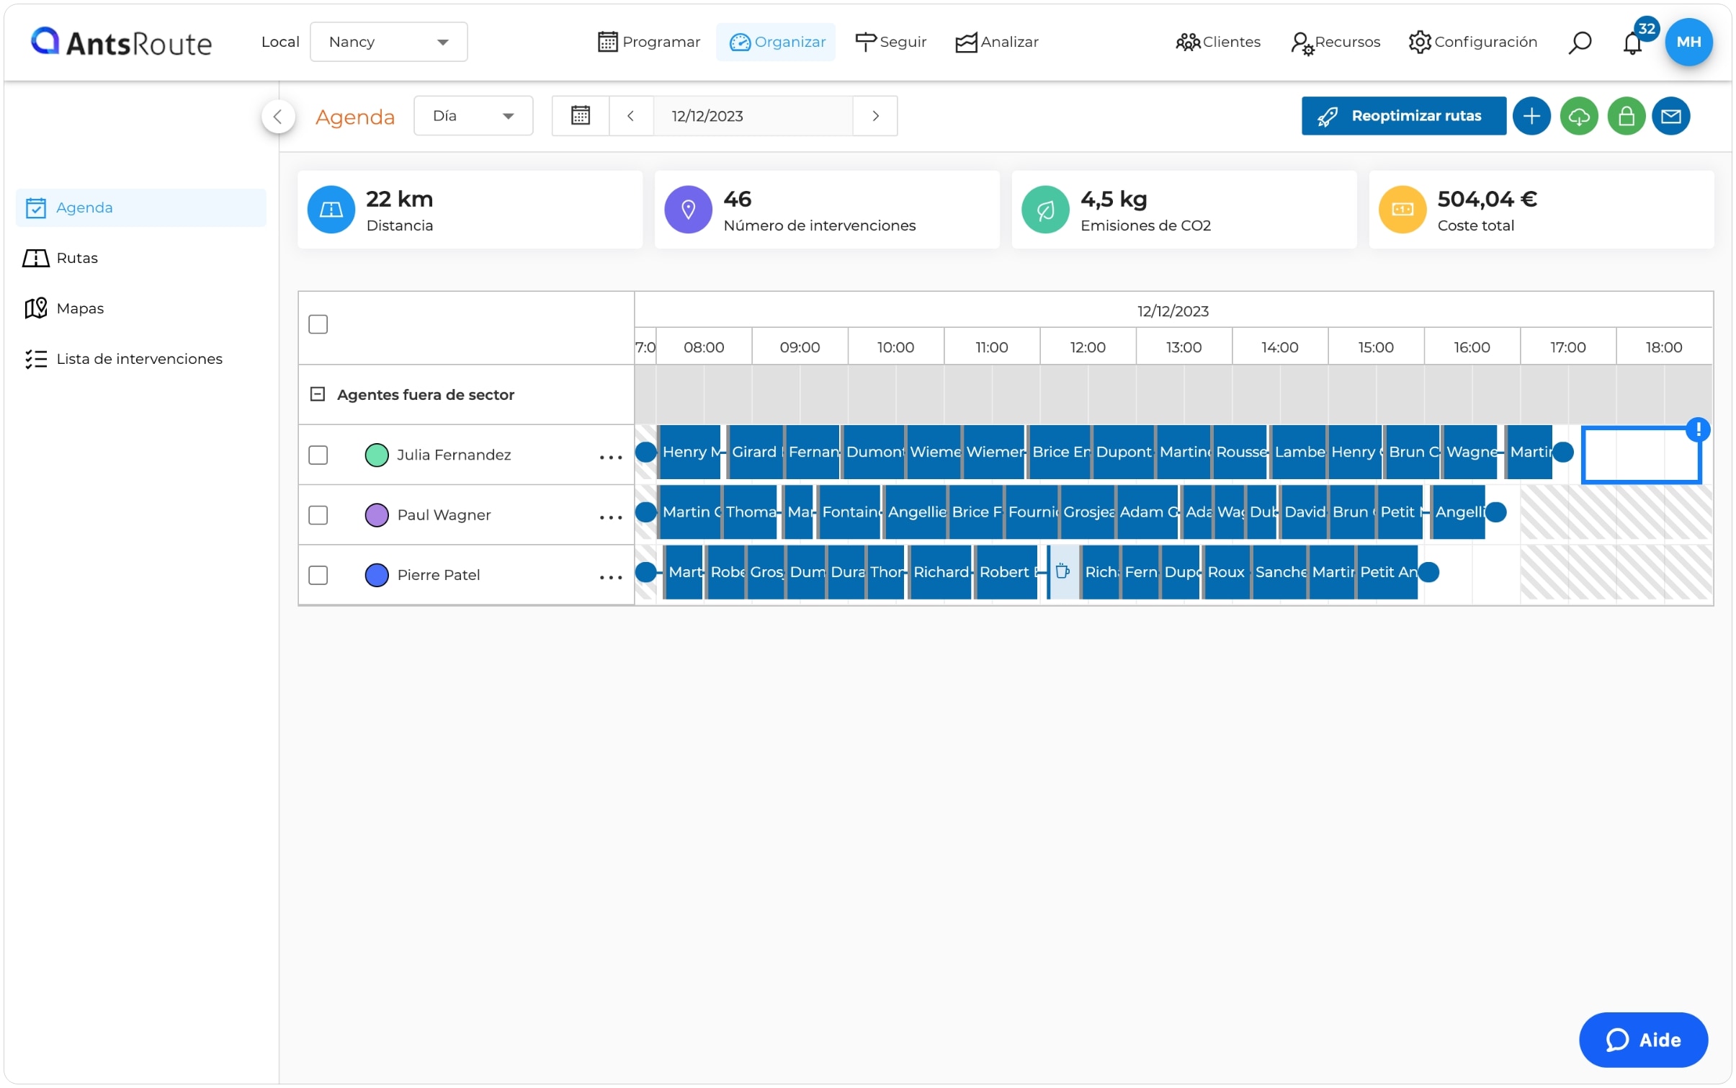Click the Julia Fernandez agent name

(454, 455)
